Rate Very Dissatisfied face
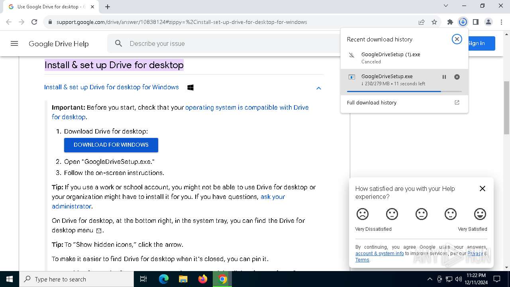The width and height of the screenshot is (510, 287). coord(363,214)
